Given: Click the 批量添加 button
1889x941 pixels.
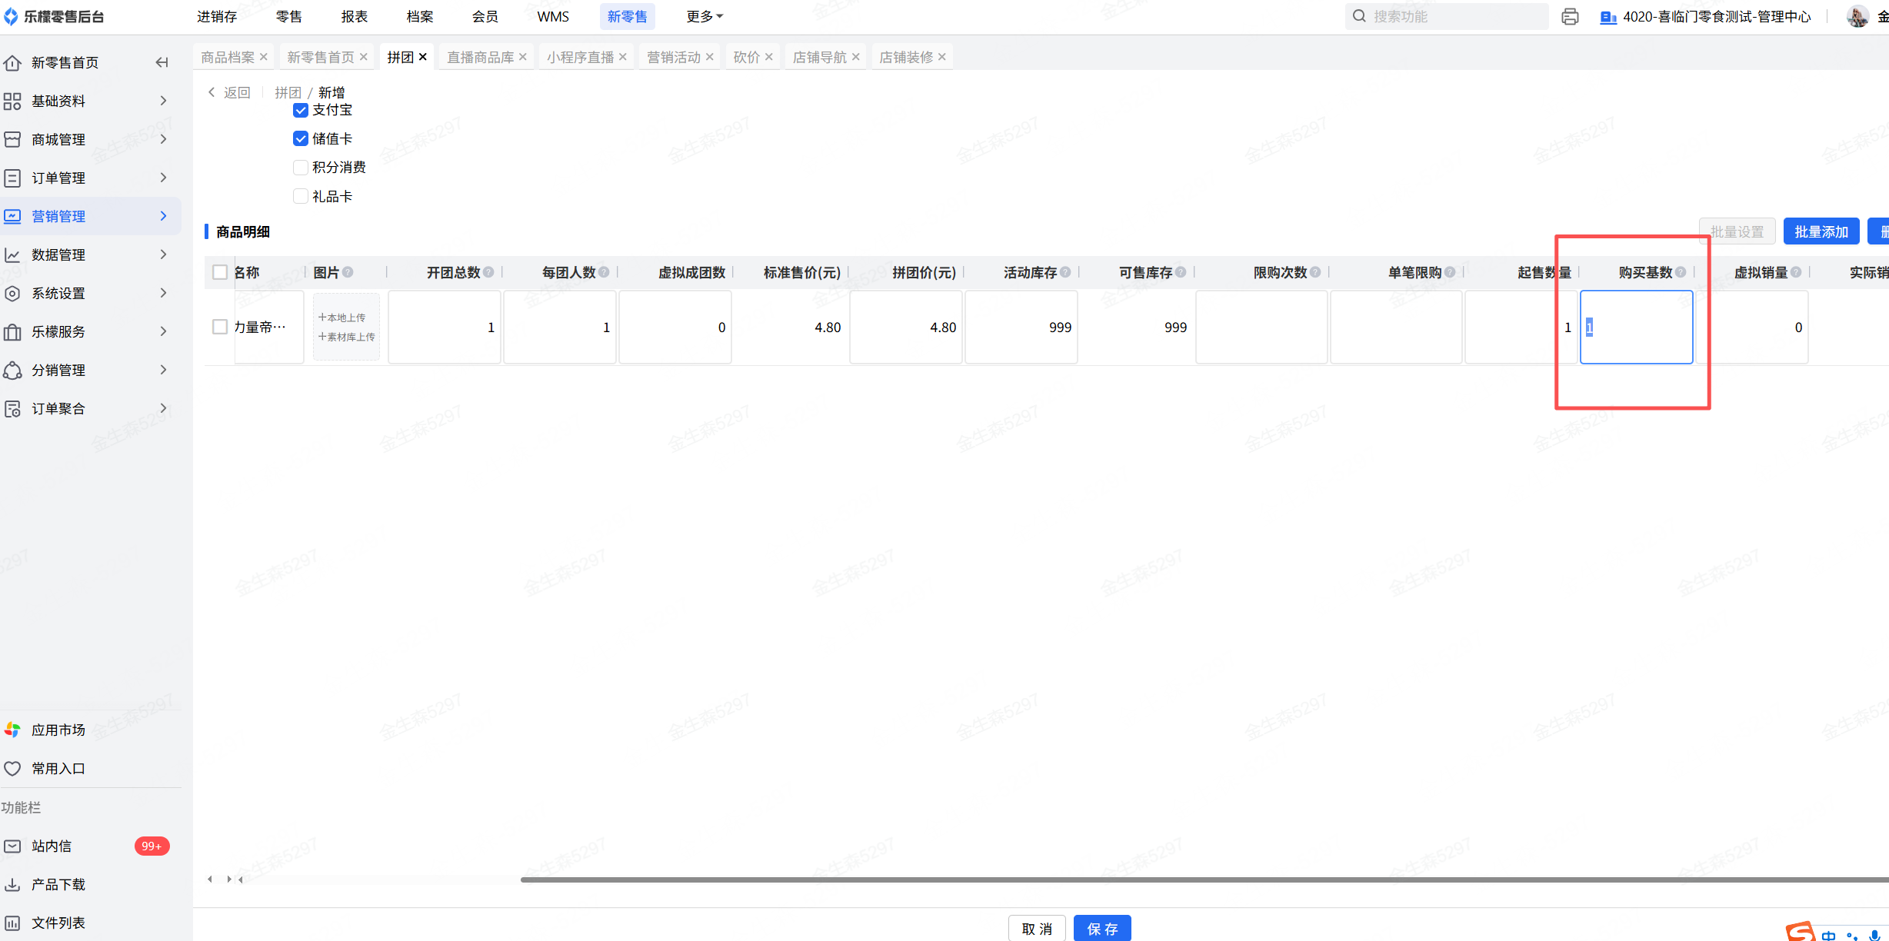Looking at the screenshot, I should tap(1821, 231).
